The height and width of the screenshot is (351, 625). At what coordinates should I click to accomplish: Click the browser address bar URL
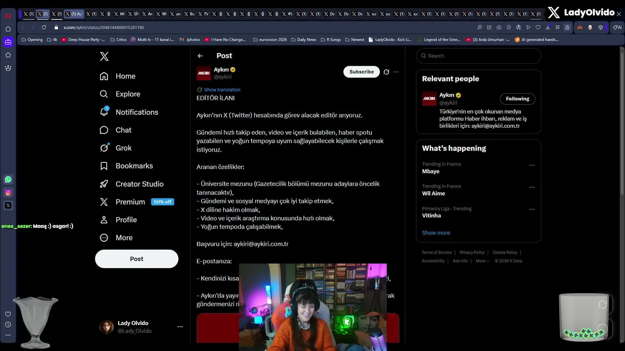coord(104,27)
